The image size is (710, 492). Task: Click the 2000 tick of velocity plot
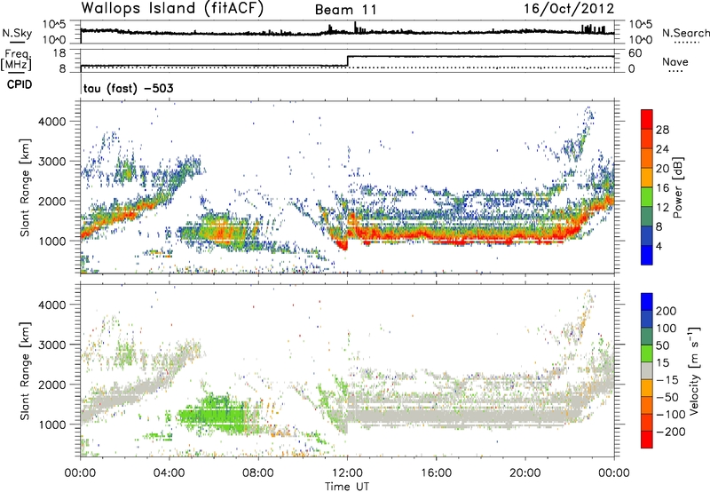pos(52,385)
